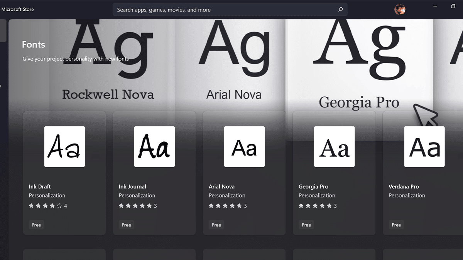Click the Free button under Ink Journal
Screen dimensions: 463x260
click(x=127, y=225)
